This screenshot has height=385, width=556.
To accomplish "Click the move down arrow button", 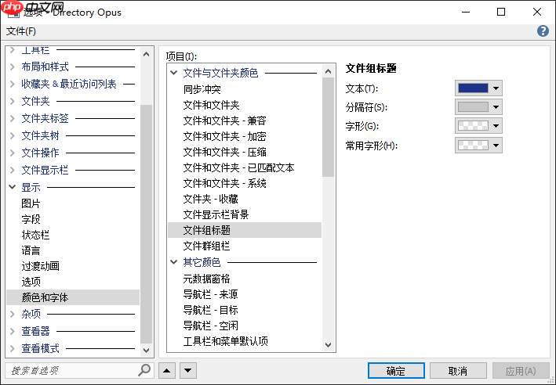I will (x=188, y=370).
